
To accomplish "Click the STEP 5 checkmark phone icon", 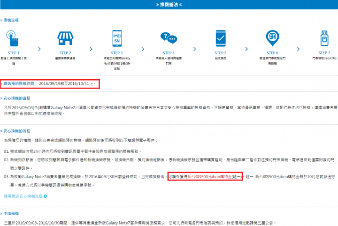I will pyautogui.click(x=221, y=38).
